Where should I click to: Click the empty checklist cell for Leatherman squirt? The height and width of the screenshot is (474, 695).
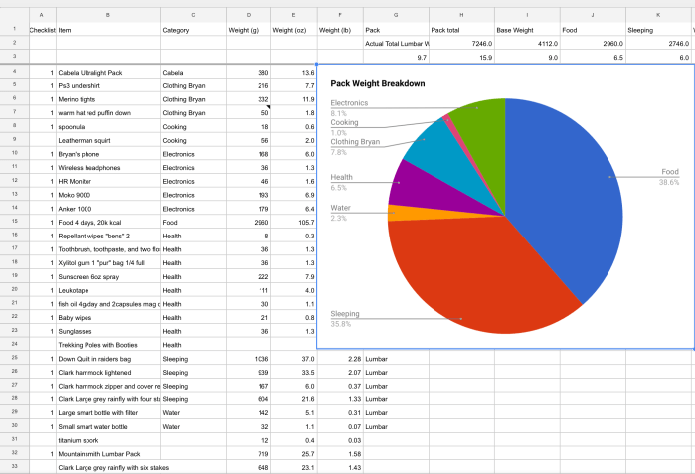click(x=42, y=141)
